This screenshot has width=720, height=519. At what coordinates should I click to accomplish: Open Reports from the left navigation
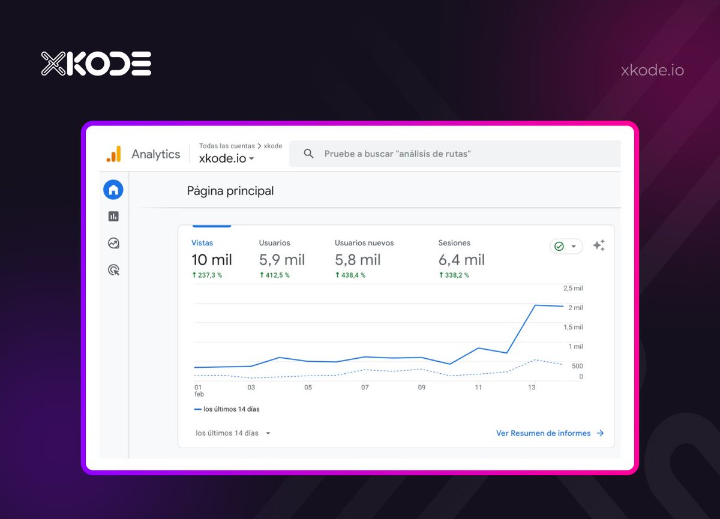(x=113, y=216)
